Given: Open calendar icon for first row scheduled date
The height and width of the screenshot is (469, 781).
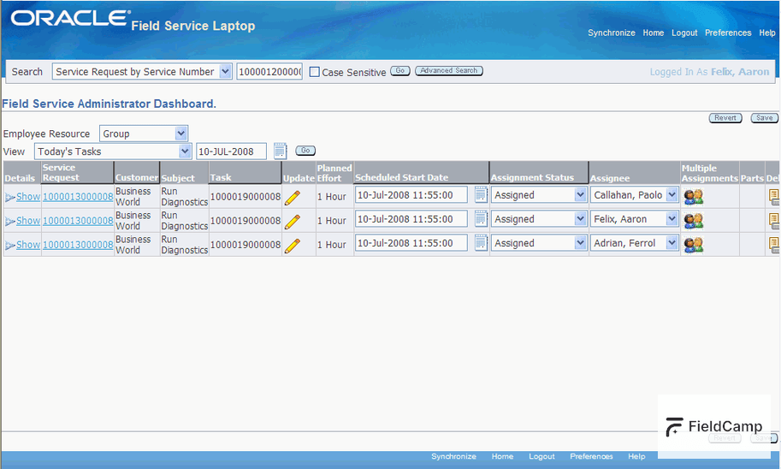Looking at the screenshot, I should click(481, 195).
